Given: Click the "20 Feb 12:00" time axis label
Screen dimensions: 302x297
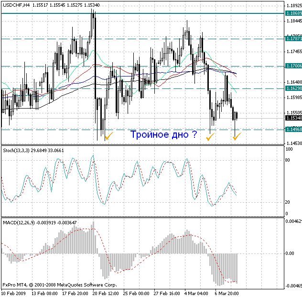Looking at the screenshot, I should pyautogui.click(x=106, y=293).
